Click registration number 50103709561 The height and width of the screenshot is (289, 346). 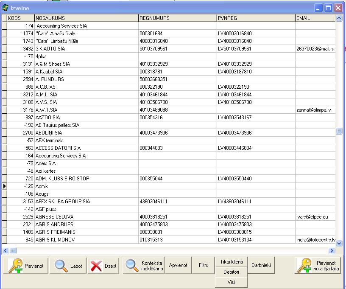pyautogui.click(x=153, y=49)
